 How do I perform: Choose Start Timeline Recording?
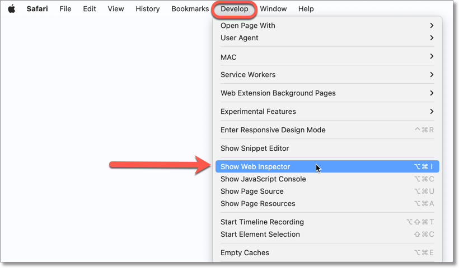point(327,222)
